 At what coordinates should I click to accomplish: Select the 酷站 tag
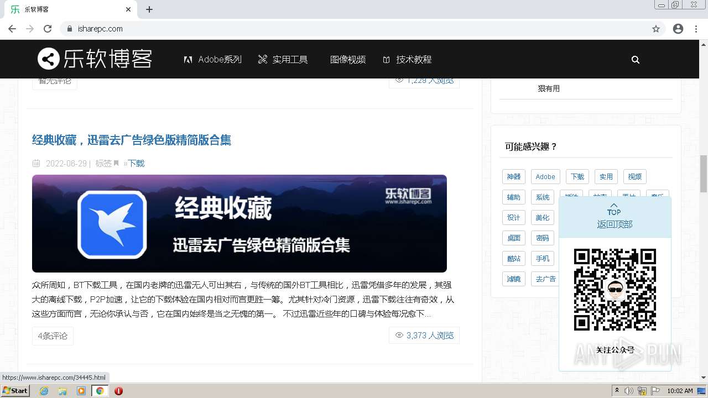click(x=514, y=258)
